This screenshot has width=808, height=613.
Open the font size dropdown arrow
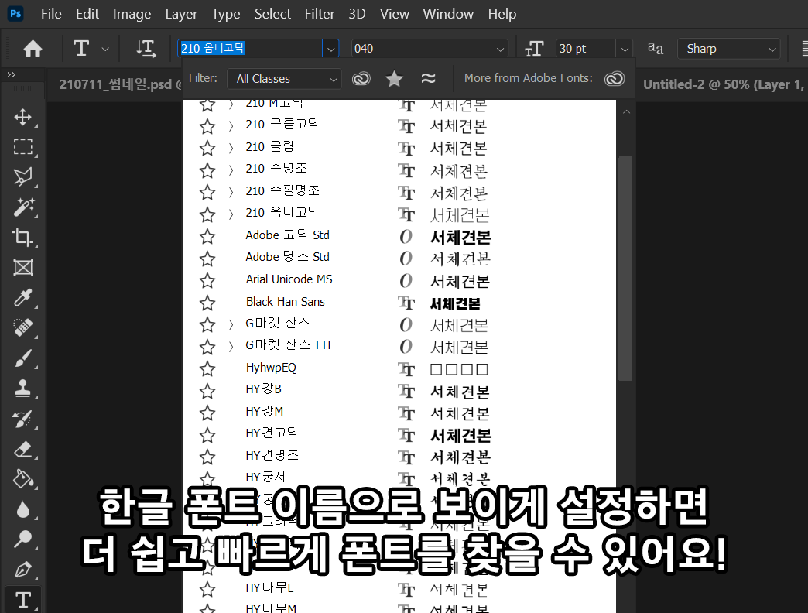coord(625,49)
